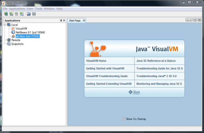Open the documents list dropdown arrow
The width and height of the screenshot is (204, 133).
point(195,20)
